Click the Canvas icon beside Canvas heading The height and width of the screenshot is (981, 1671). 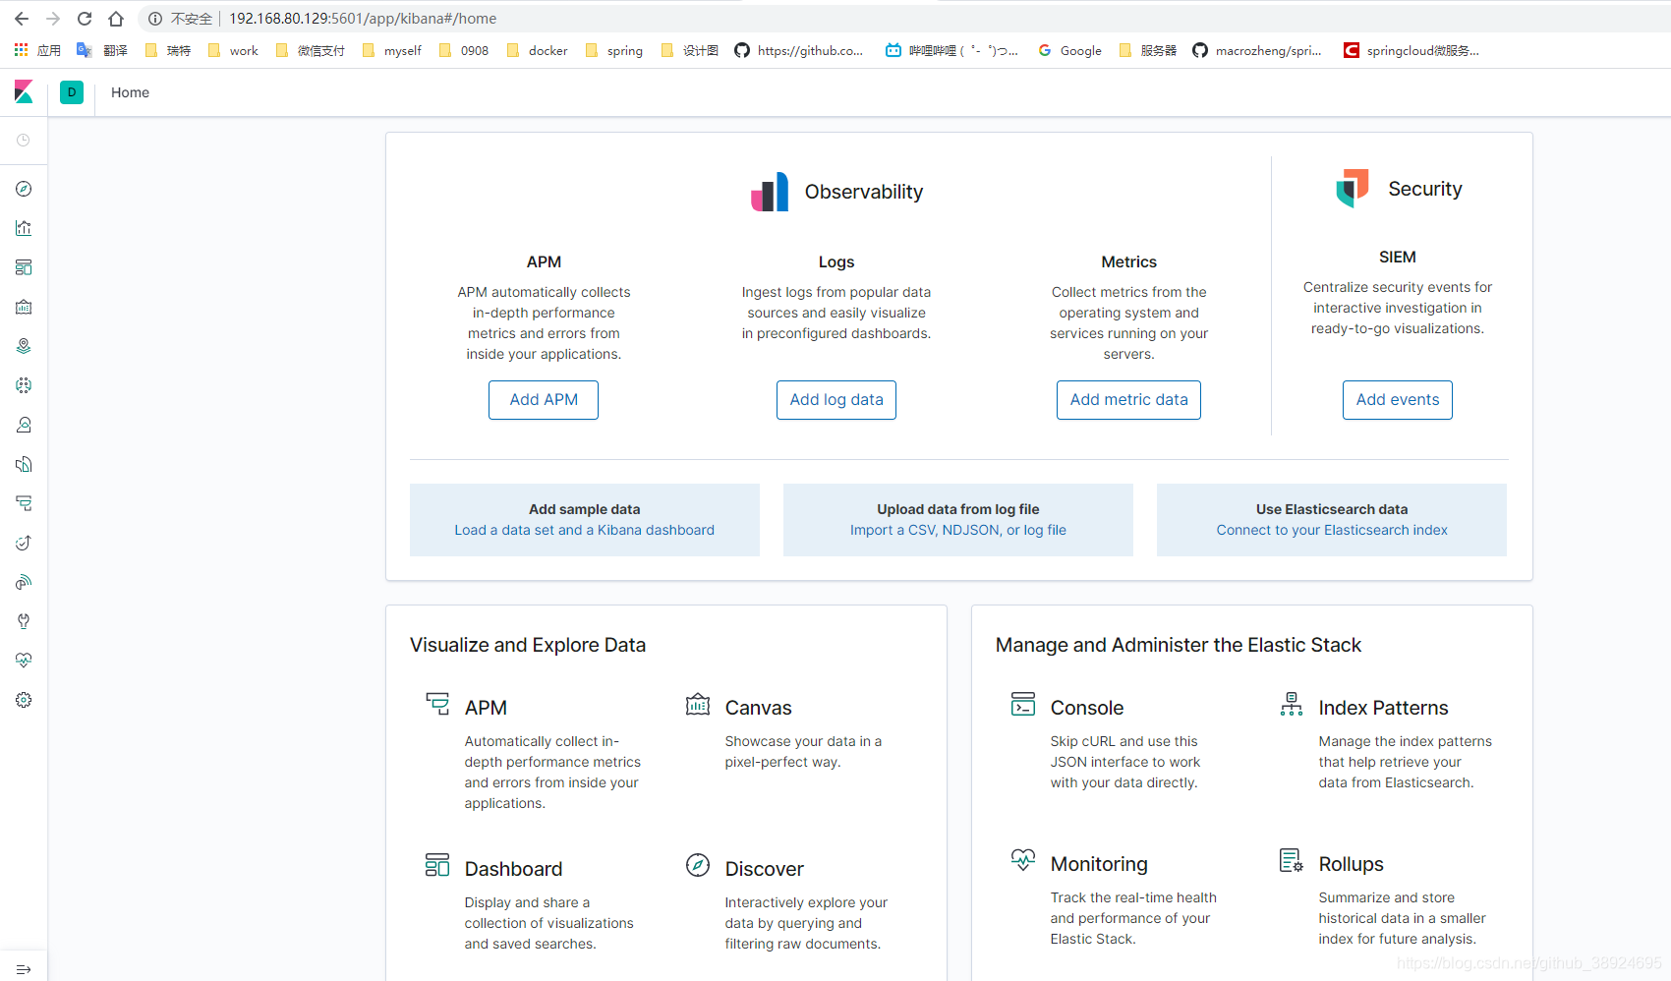[698, 704]
